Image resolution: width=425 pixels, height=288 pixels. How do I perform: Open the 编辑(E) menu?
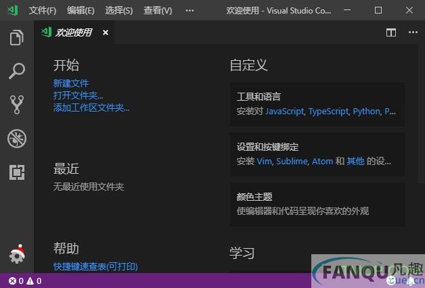pyautogui.click(x=81, y=11)
